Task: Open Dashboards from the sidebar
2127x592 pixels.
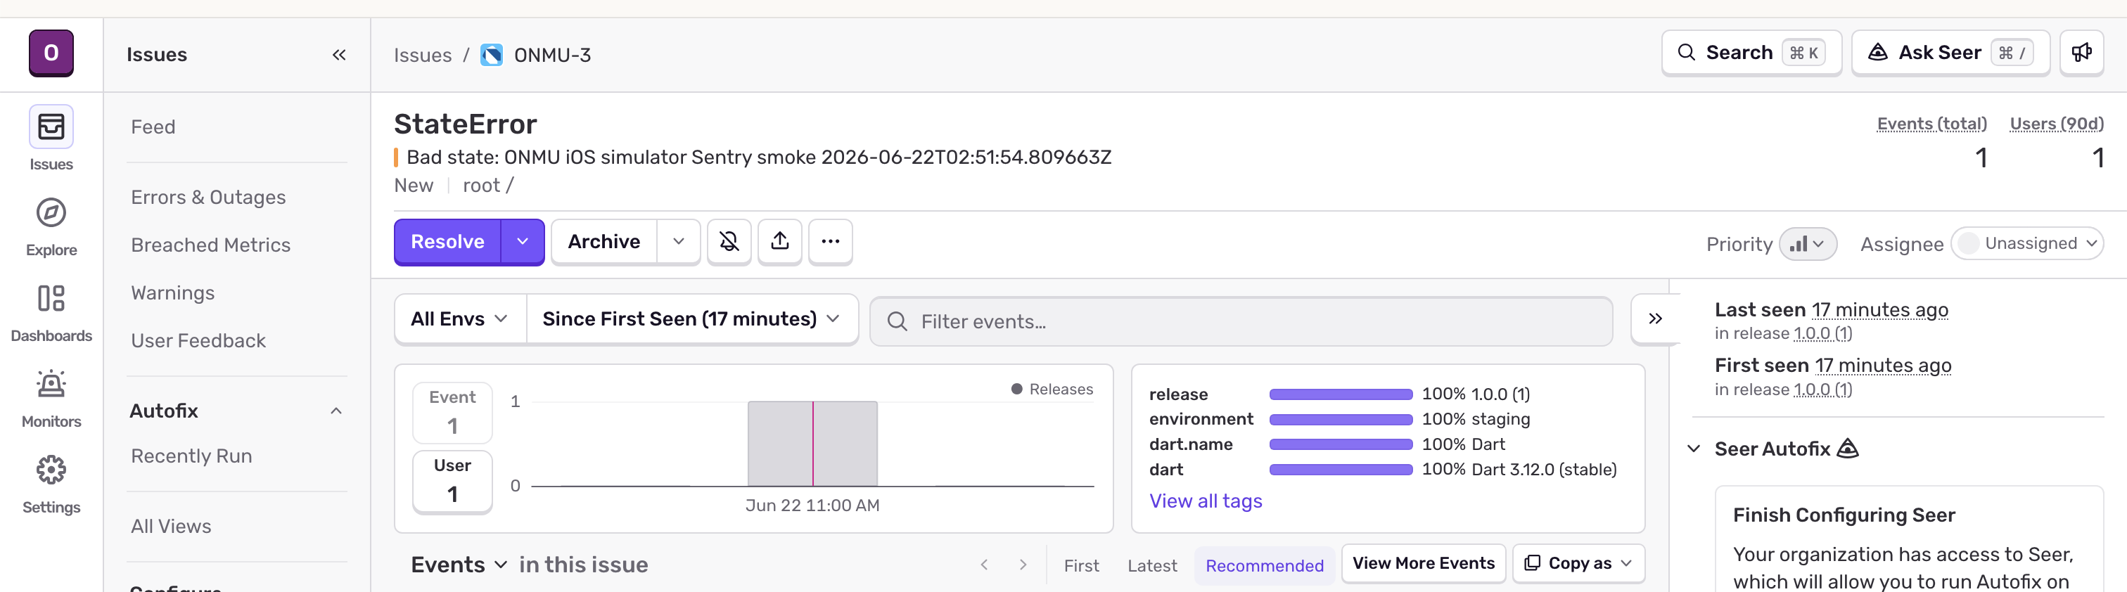Action: (x=51, y=314)
